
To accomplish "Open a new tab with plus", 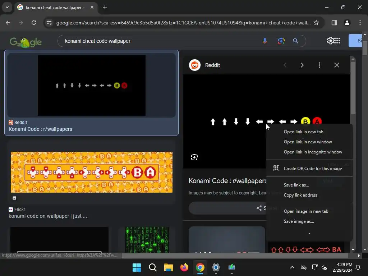I will coord(105,7).
